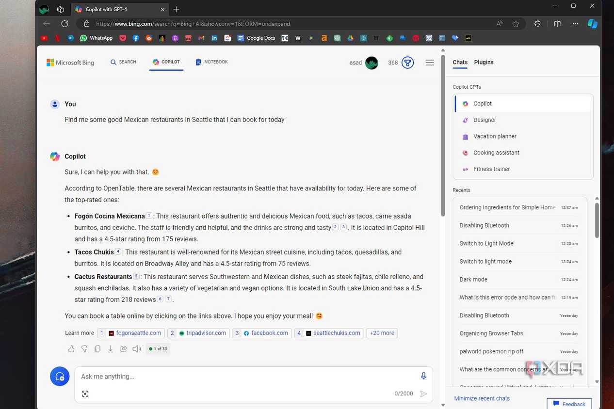Open the Google Drive bookmark
The width and height of the screenshot is (614, 409).
tap(350, 38)
